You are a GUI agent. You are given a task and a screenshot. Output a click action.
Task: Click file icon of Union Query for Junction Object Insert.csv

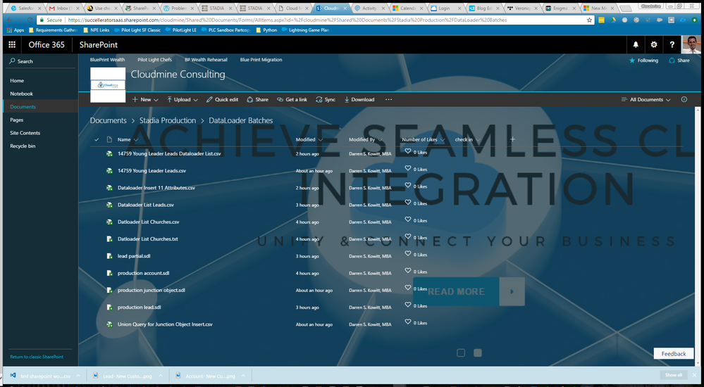tap(109, 324)
